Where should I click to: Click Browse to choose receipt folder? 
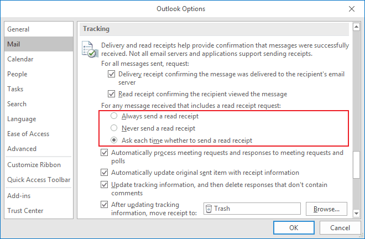[x=326, y=209]
